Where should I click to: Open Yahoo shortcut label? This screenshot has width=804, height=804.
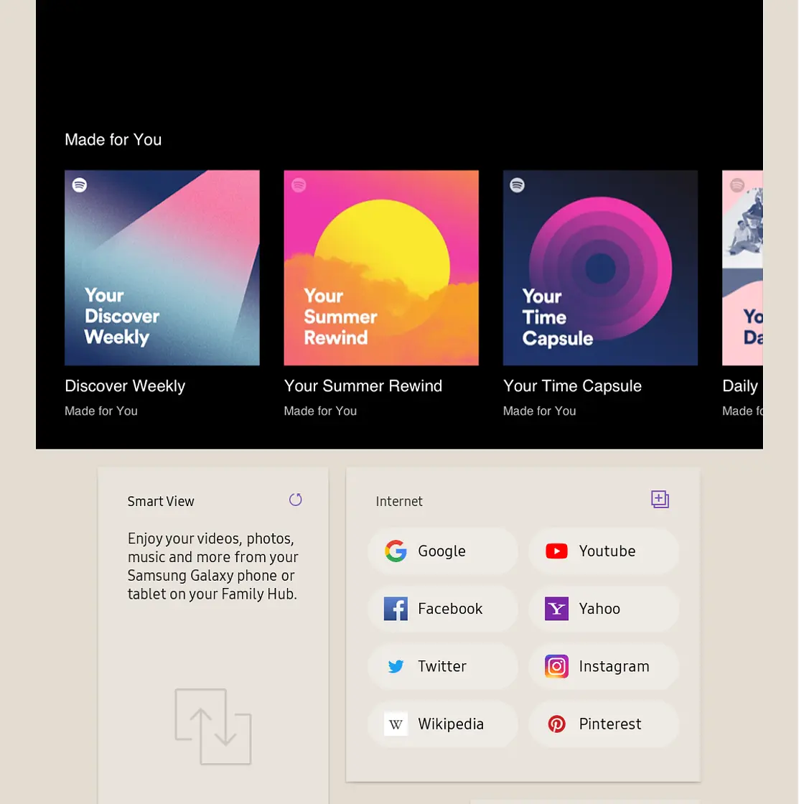599,609
